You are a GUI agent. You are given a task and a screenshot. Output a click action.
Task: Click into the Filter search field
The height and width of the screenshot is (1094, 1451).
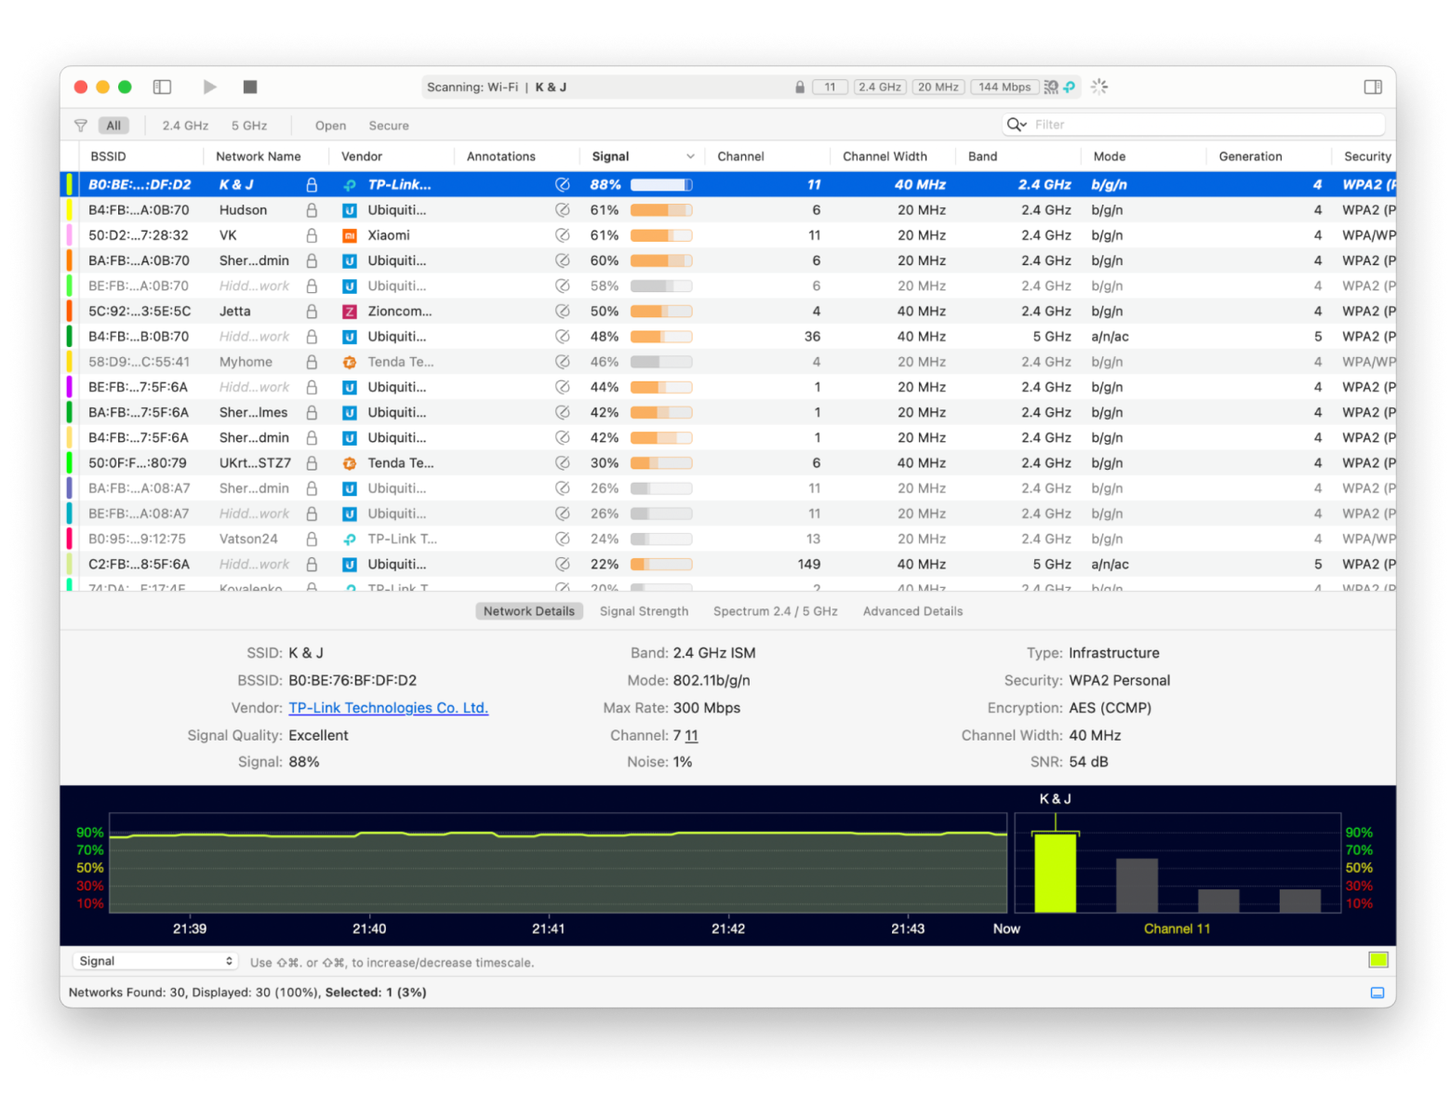1195,125
